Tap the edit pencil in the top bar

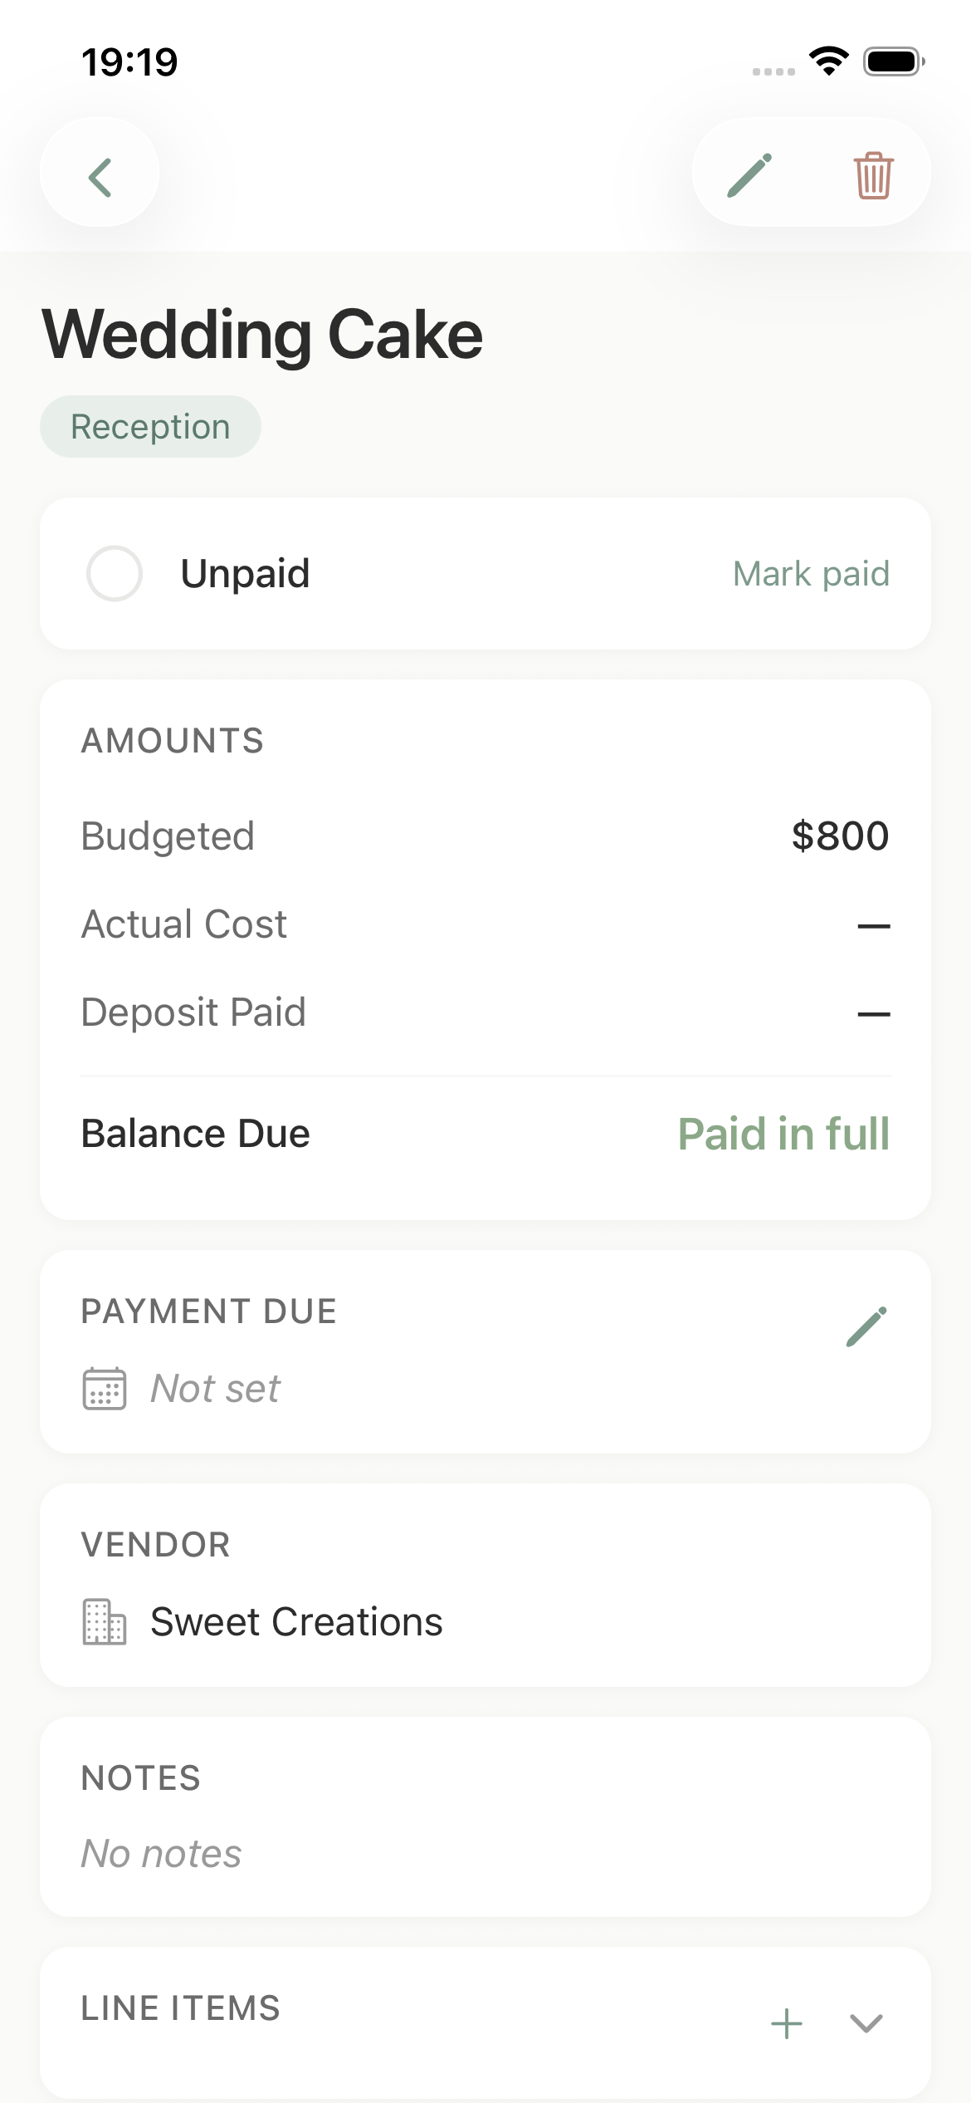click(750, 175)
